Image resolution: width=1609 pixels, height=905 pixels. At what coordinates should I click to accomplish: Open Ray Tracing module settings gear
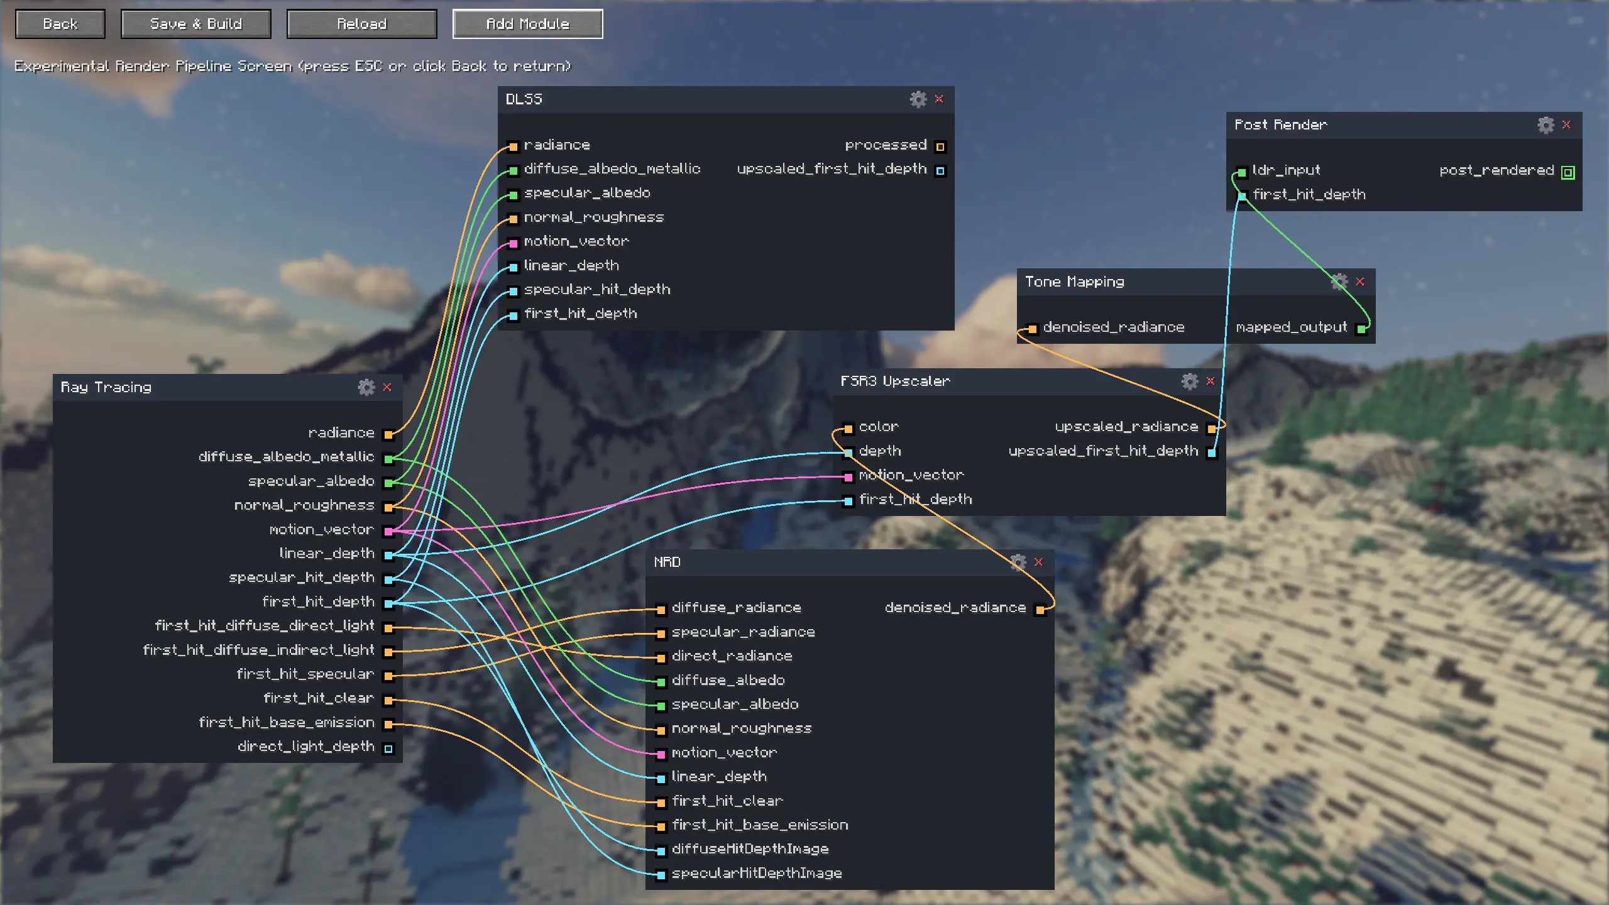point(366,387)
